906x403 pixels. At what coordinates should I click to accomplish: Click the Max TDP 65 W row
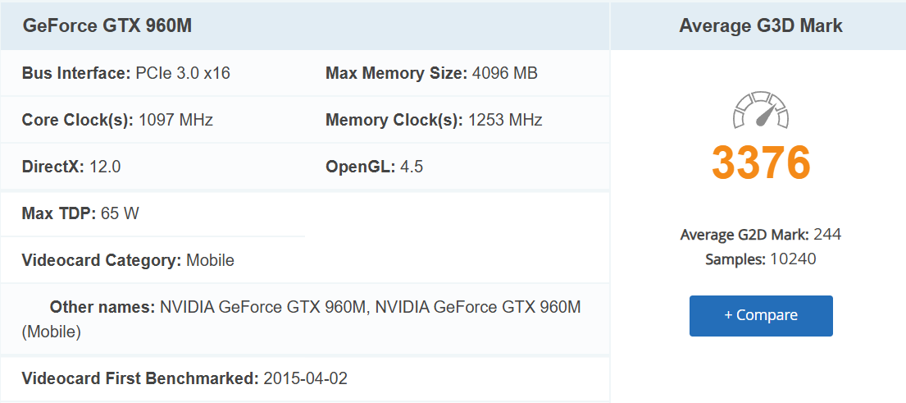click(x=80, y=213)
